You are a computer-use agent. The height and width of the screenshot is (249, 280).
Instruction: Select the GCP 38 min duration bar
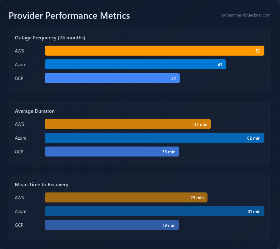click(112, 152)
